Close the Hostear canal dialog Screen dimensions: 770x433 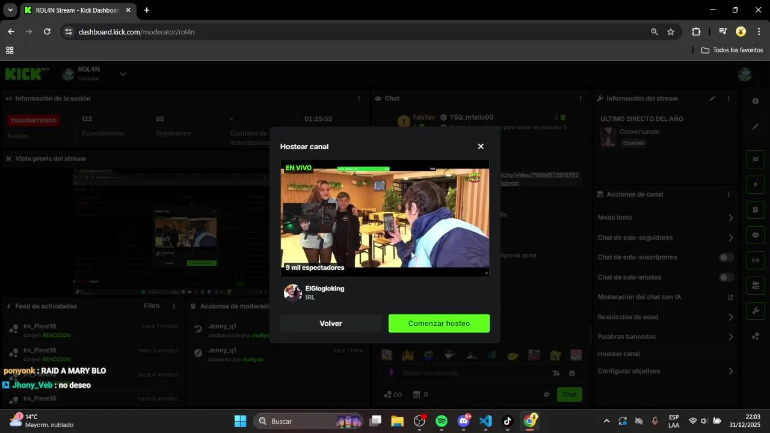[481, 146]
